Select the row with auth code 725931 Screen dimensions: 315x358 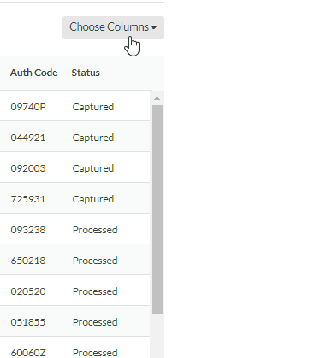point(74,198)
